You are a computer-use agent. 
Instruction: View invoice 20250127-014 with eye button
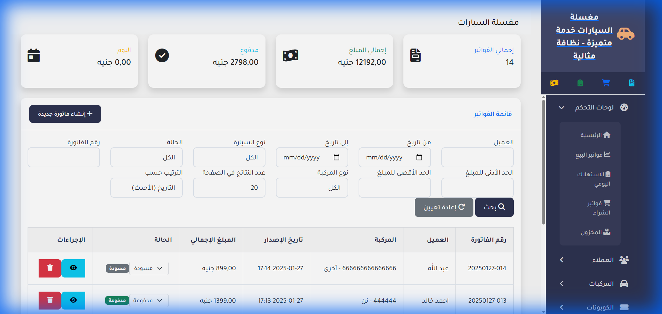tap(73, 268)
